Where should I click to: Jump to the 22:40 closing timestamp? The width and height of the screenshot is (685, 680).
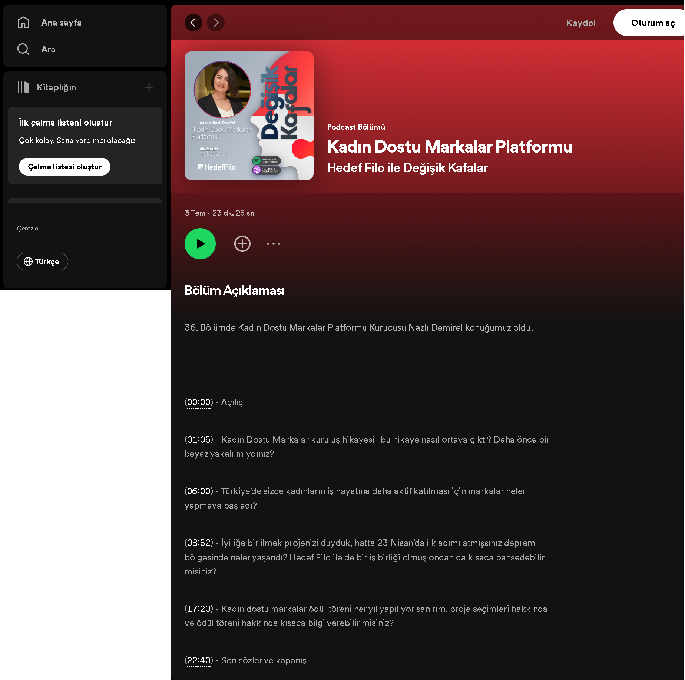199,660
